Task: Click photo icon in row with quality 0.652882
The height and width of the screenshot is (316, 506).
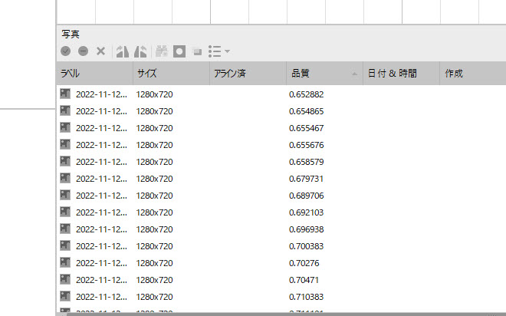Action: 65,94
